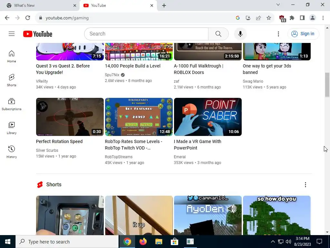This screenshot has height=248, width=330.
Task: View site information lock icon
Action: pyautogui.click(x=41, y=18)
